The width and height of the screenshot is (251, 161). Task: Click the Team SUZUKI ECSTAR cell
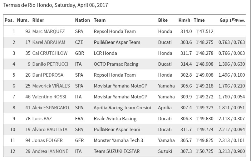(x=117, y=151)
